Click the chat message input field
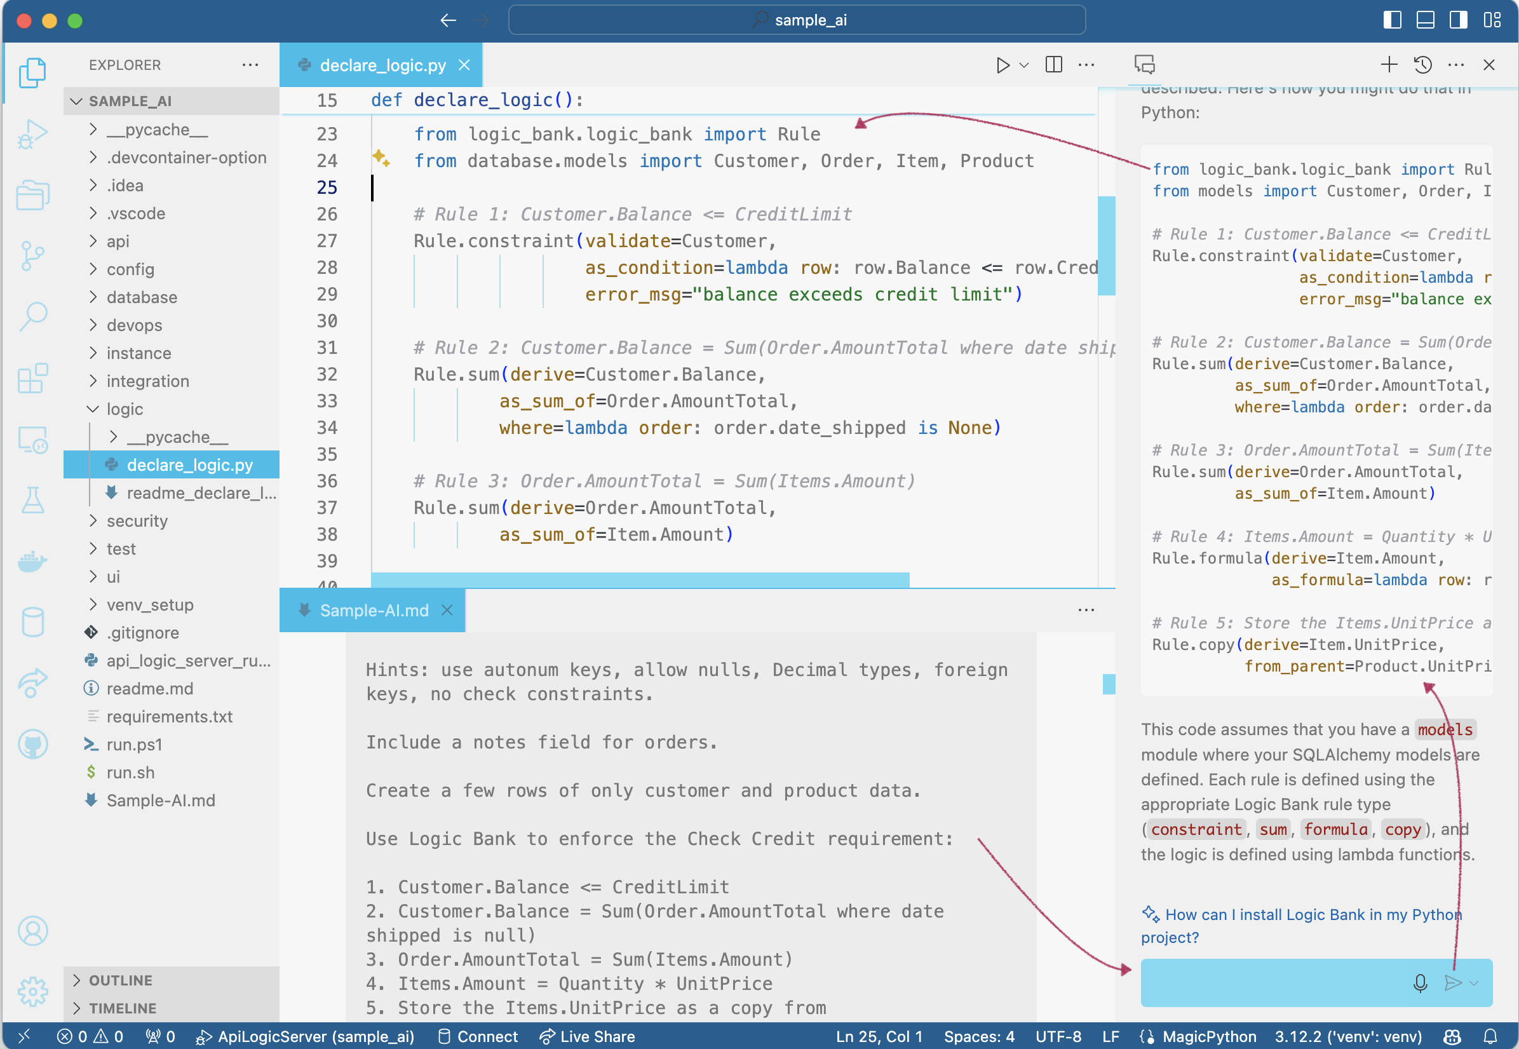Viewport: 1519px width, 1049px height. pos(1268,983)
